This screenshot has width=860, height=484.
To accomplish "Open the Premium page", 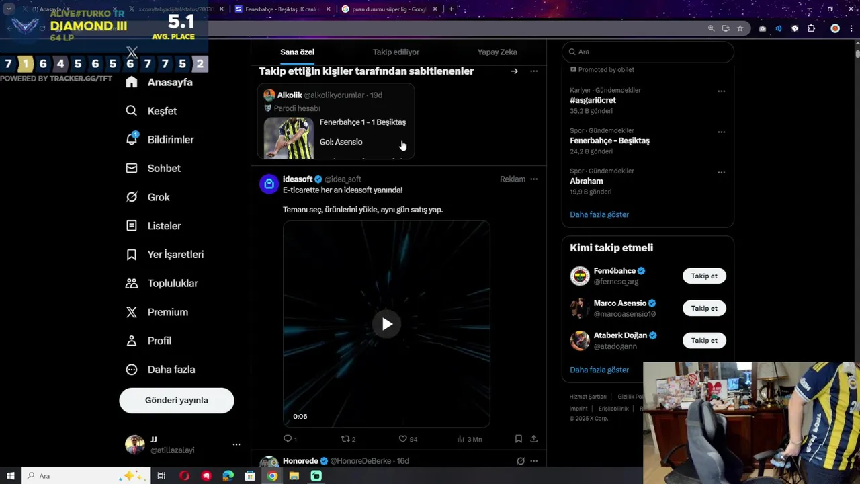I will pyautogui.click(x=157, y=313).
